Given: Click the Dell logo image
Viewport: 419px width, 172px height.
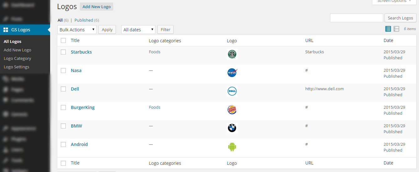Looking at the screenshot, I should pos(232,91).
